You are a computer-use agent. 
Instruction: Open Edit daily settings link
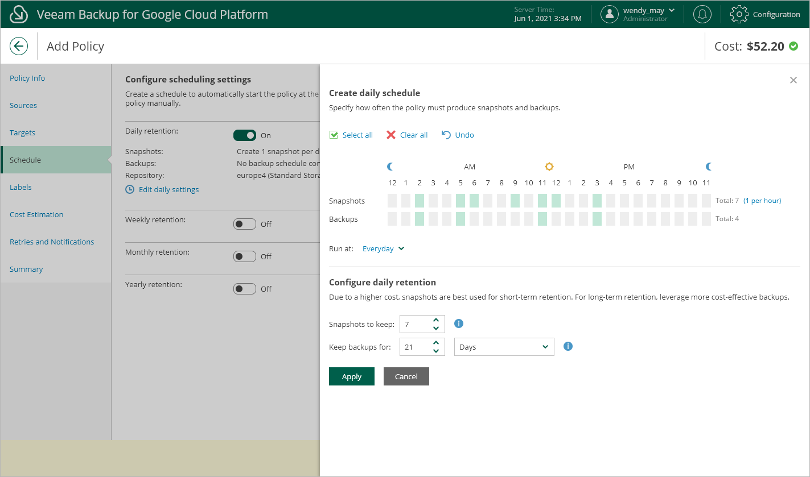pos(162,189)
